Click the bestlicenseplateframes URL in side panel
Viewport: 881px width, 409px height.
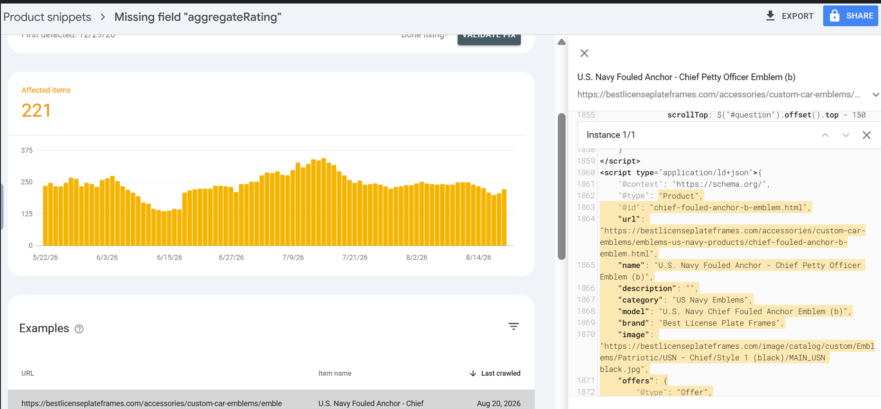[719, 94]
